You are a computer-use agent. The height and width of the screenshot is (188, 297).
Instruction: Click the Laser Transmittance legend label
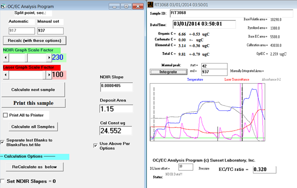[x=237, y=79]
